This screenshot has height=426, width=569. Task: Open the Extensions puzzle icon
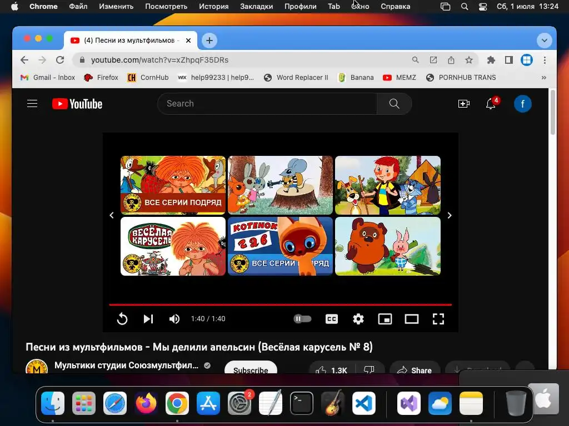[491, 60]
